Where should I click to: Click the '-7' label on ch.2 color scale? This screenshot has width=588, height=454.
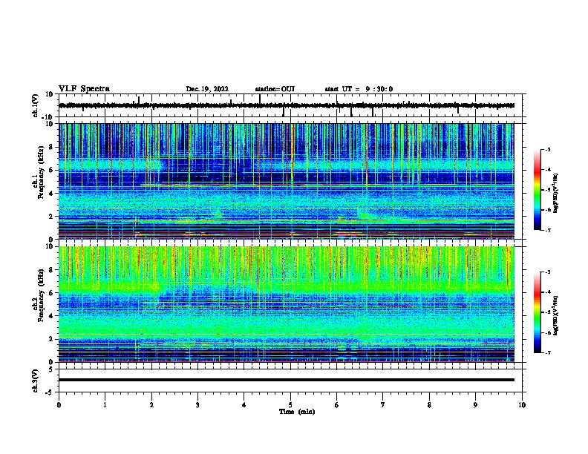point(547,352)
